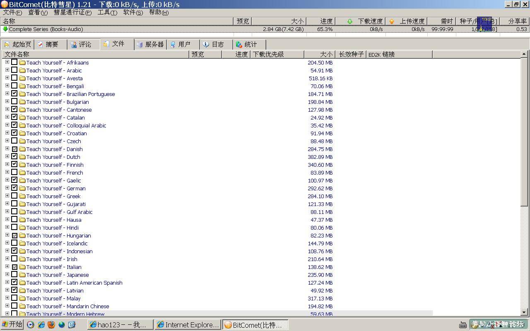Click the Teach Yourself - Japanese folder icon
The width and height of the screenshot is (530, 331).
22,275
